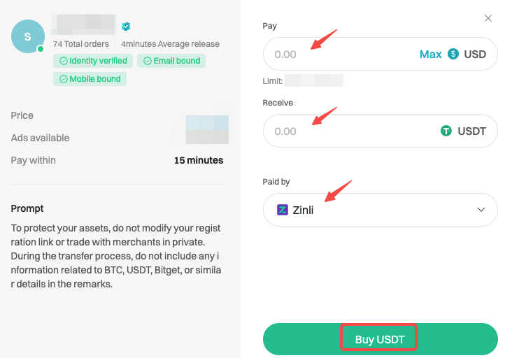This screenshot has height=358, width=512.
Task: Click the 15 minutes pay-within value
Action: tap(199, 160)
